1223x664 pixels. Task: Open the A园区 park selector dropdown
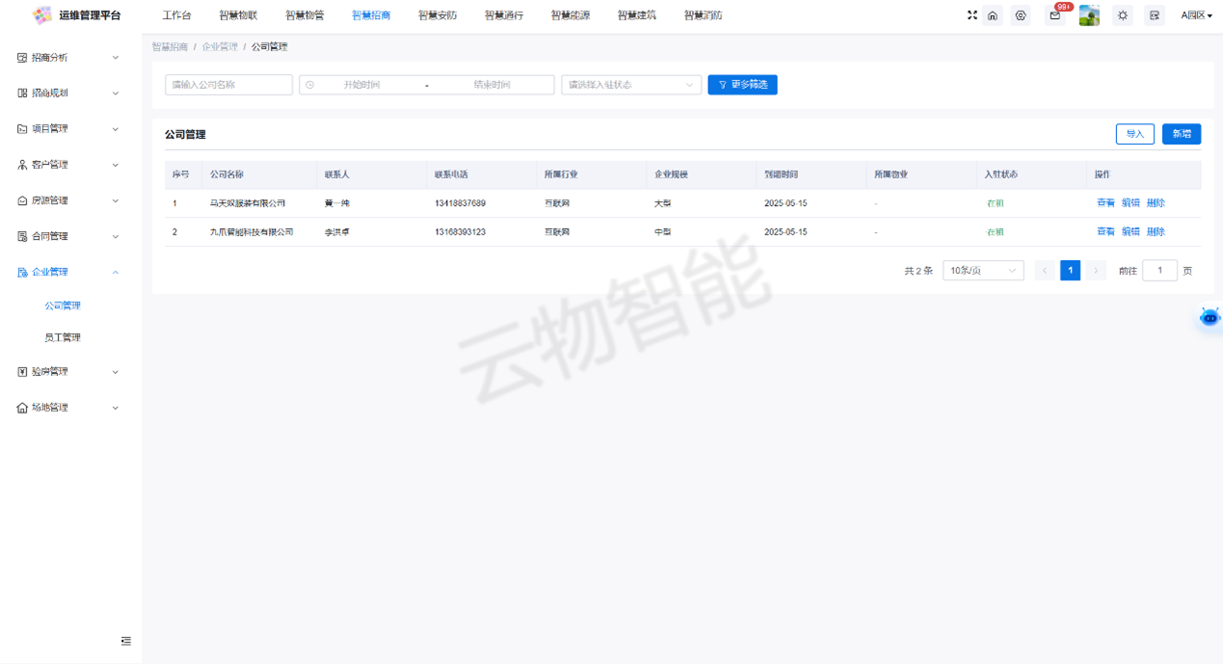point(1196,15)
